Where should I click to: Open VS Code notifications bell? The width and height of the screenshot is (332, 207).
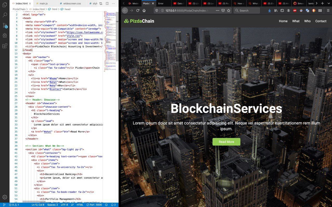click(113, 205)
